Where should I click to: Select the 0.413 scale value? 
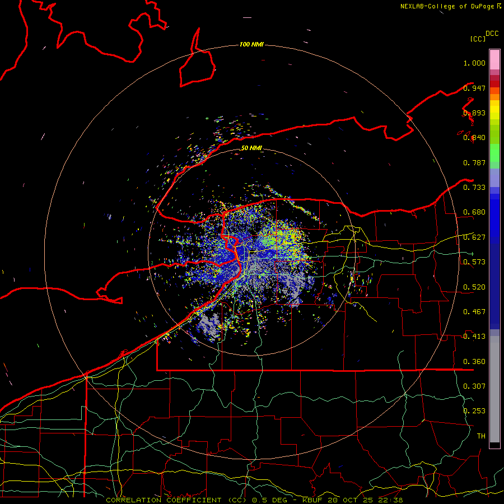coord(474,337)
